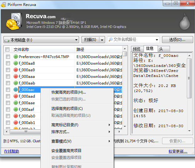Toggle the select-all checkbox in the header
Viewport: 195px width, 168px height.
pyautogui.click(x=7, y=49)
